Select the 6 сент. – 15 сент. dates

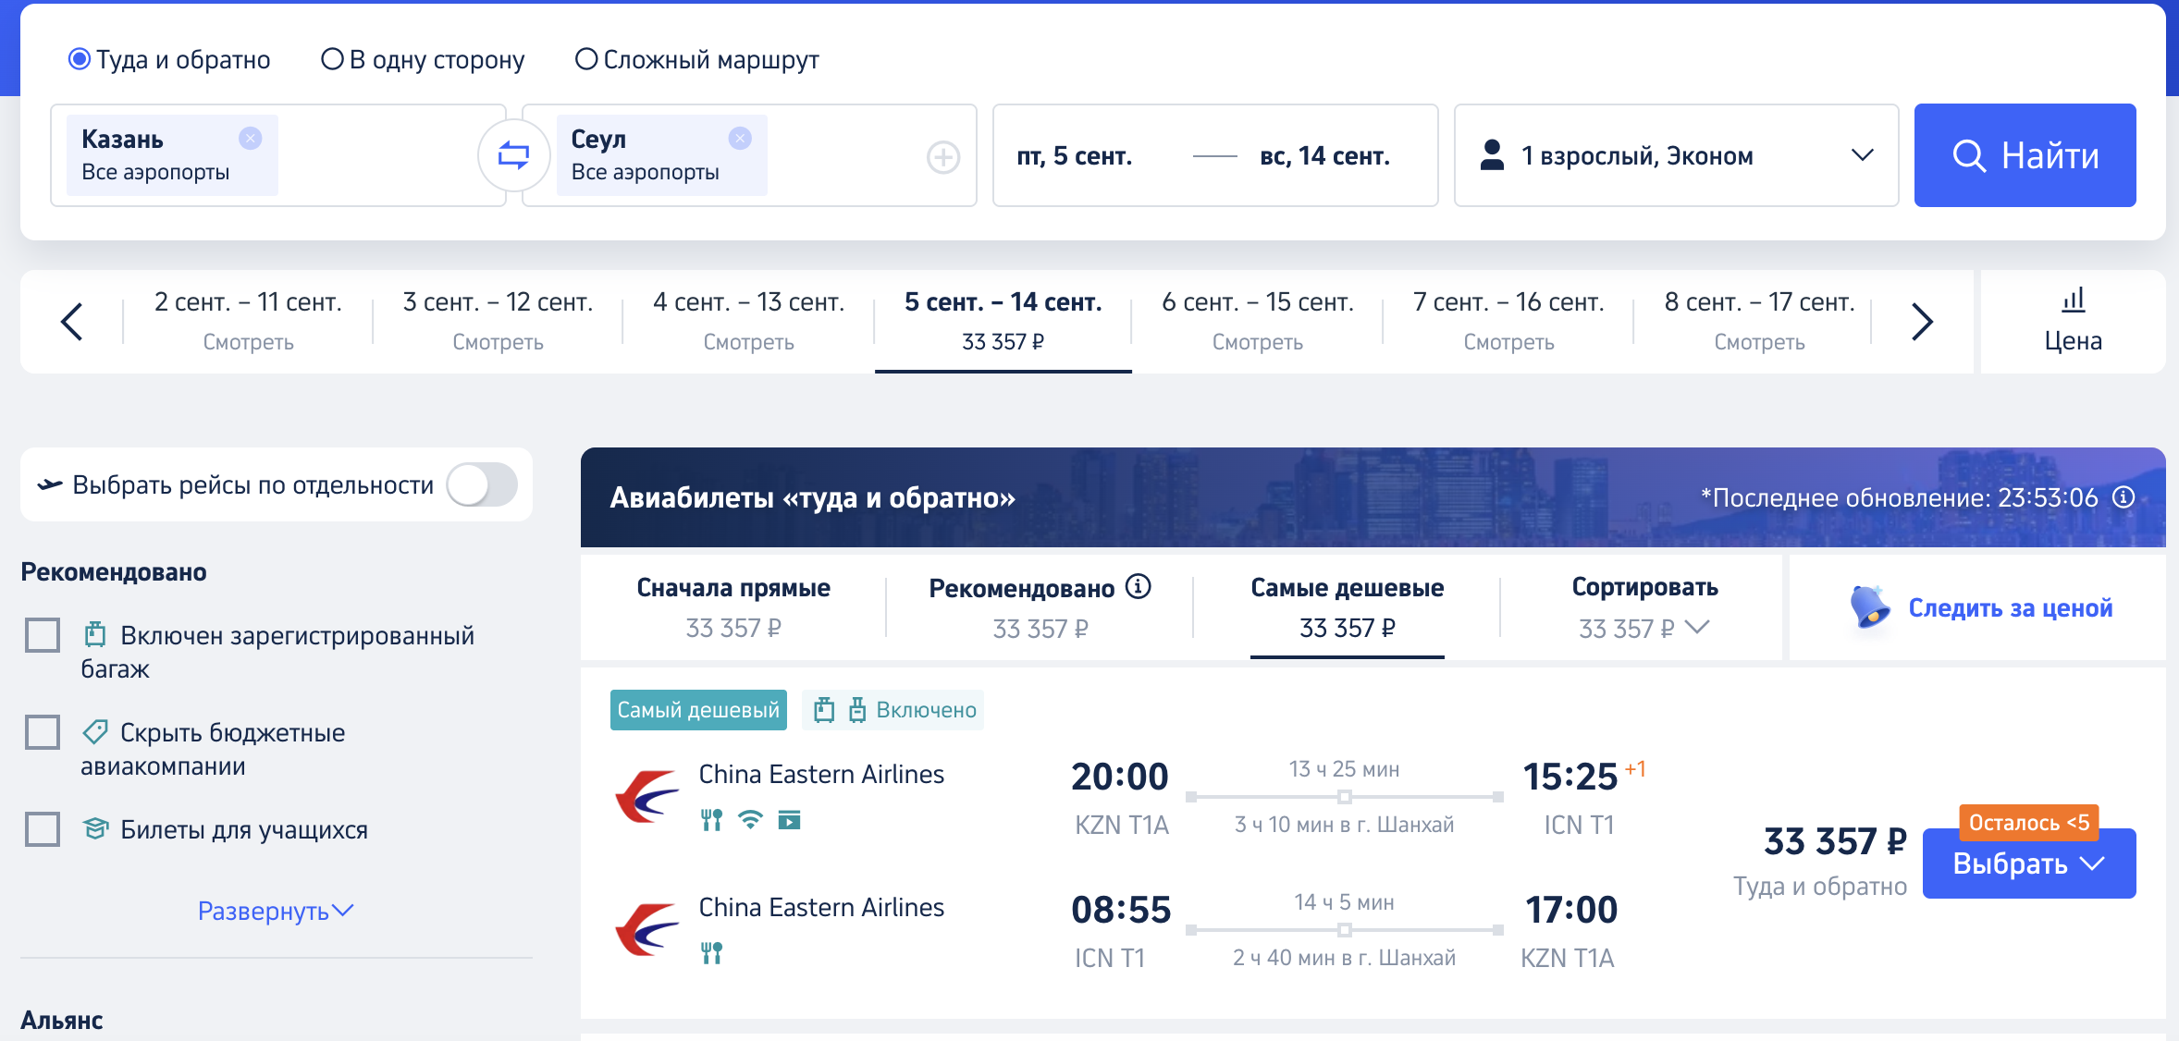coord(1257,322)
